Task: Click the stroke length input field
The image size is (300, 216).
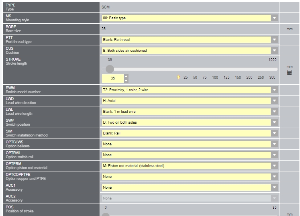Action: pyautogui.click(x=113, y=78)
